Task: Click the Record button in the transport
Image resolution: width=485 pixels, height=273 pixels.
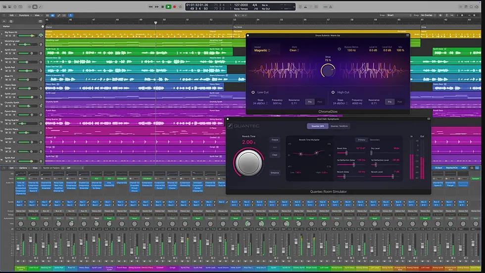Action: (174, 7)
